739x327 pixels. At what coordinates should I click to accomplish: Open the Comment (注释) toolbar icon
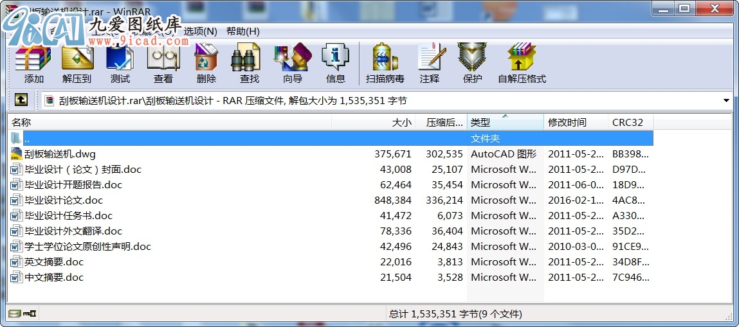(x=430, y=63)
